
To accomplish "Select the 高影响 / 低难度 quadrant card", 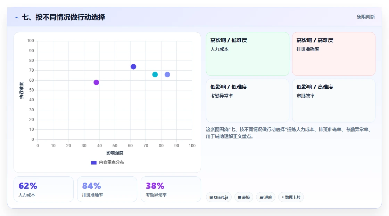I will (x=248, y=54).
